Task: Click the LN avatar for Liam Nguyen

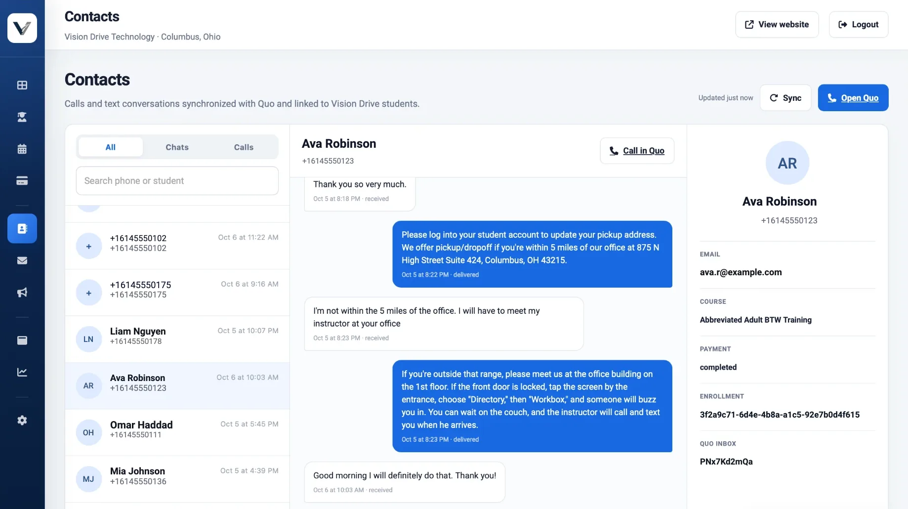Action: coord(89,339)
